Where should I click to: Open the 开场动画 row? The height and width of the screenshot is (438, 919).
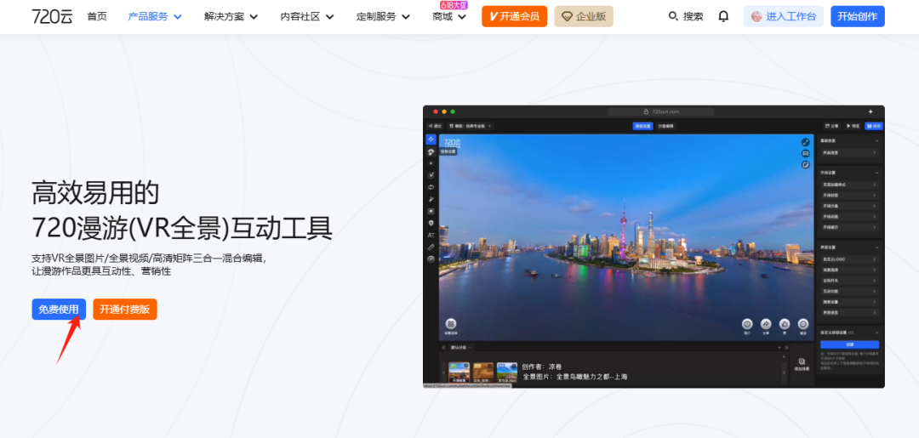click(x=850, y=217)
